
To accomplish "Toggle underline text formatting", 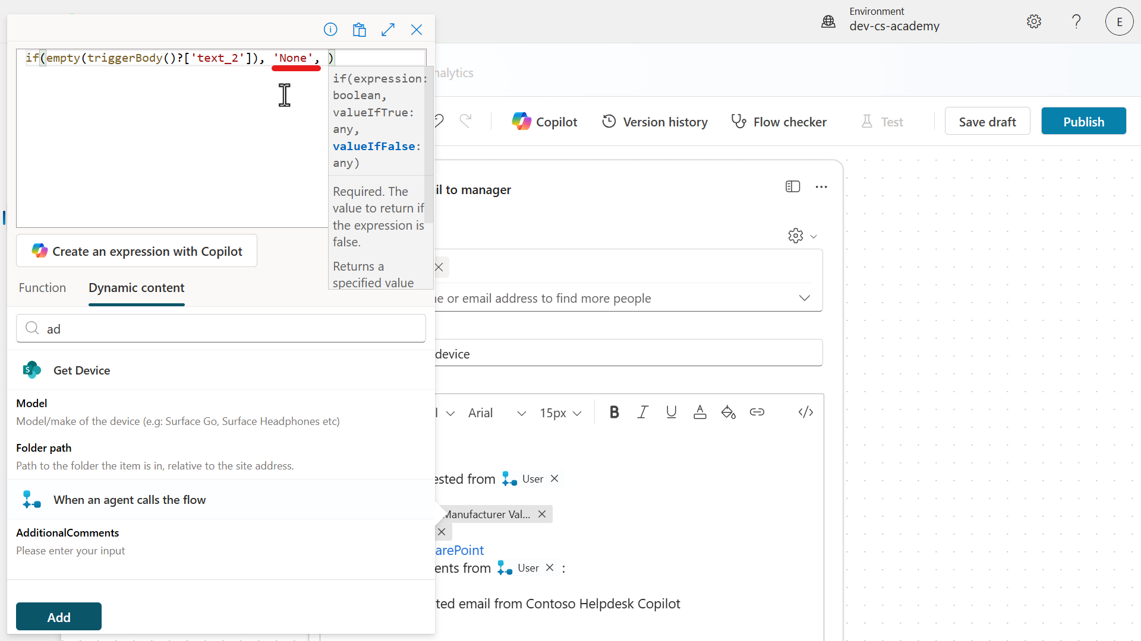I will coord(671,412).
